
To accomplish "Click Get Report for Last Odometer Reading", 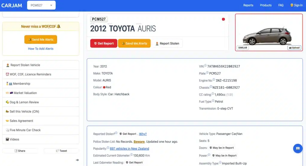I will [134, 162].
